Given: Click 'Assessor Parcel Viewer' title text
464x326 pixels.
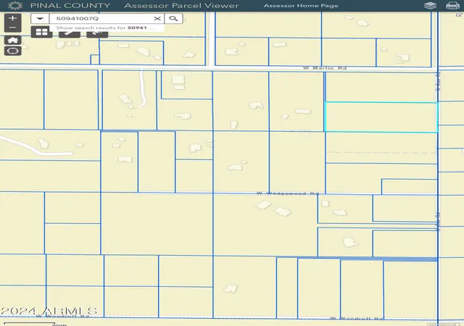Looking at the screenshot, I should click(x=181, y=6).
